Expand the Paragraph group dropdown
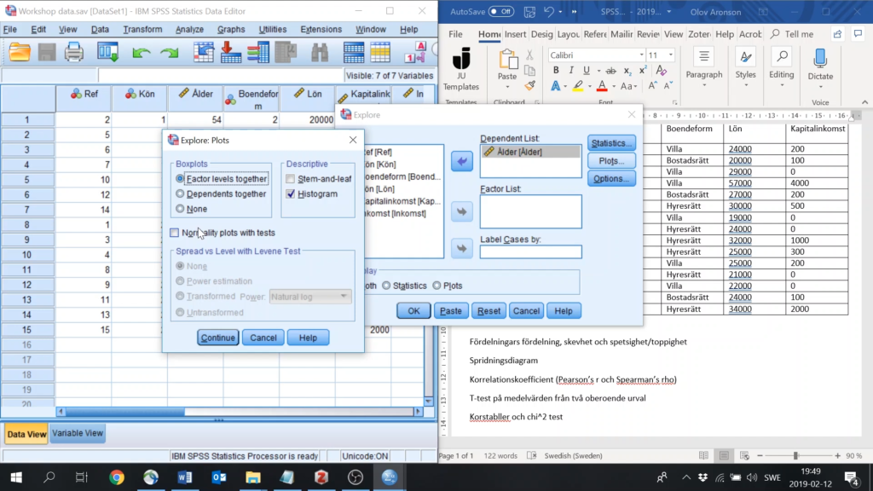This screenshot has height=491, width=873. pos(704,85)
